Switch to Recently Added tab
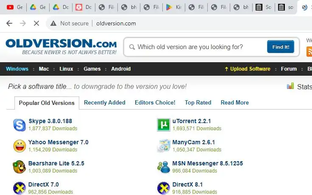Image resolution: width=312 pixels, height=195 pixels. (x=105, y=102)
